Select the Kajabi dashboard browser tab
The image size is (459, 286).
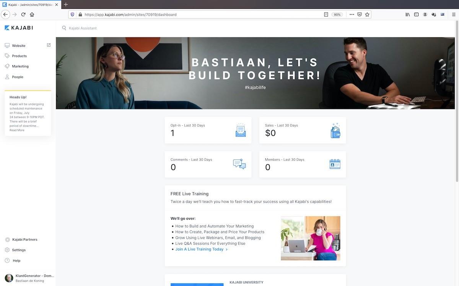(x=30, y=5)
